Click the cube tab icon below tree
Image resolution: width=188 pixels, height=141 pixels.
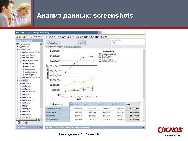click(26, 122)
